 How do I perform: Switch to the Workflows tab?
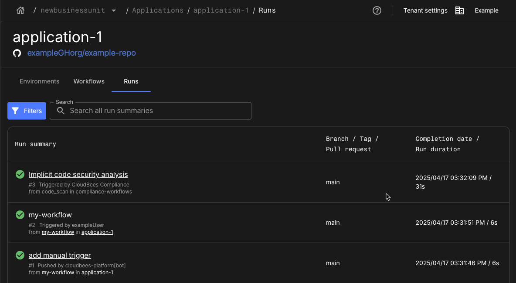(89, 81)
